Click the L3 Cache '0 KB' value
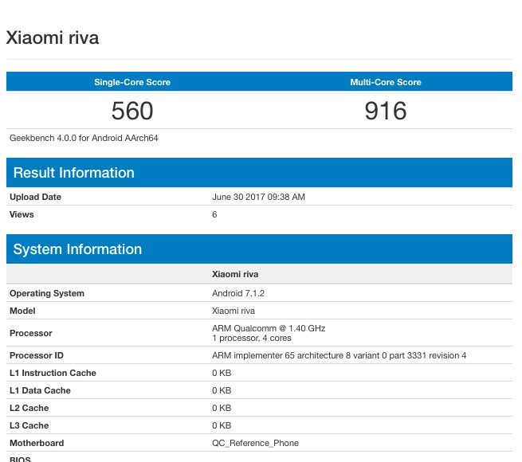522x462 pixels. pos(222,425)
